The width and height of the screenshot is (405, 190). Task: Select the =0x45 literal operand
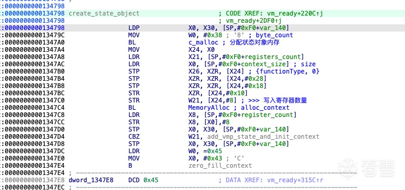click(x=212, y=151)
